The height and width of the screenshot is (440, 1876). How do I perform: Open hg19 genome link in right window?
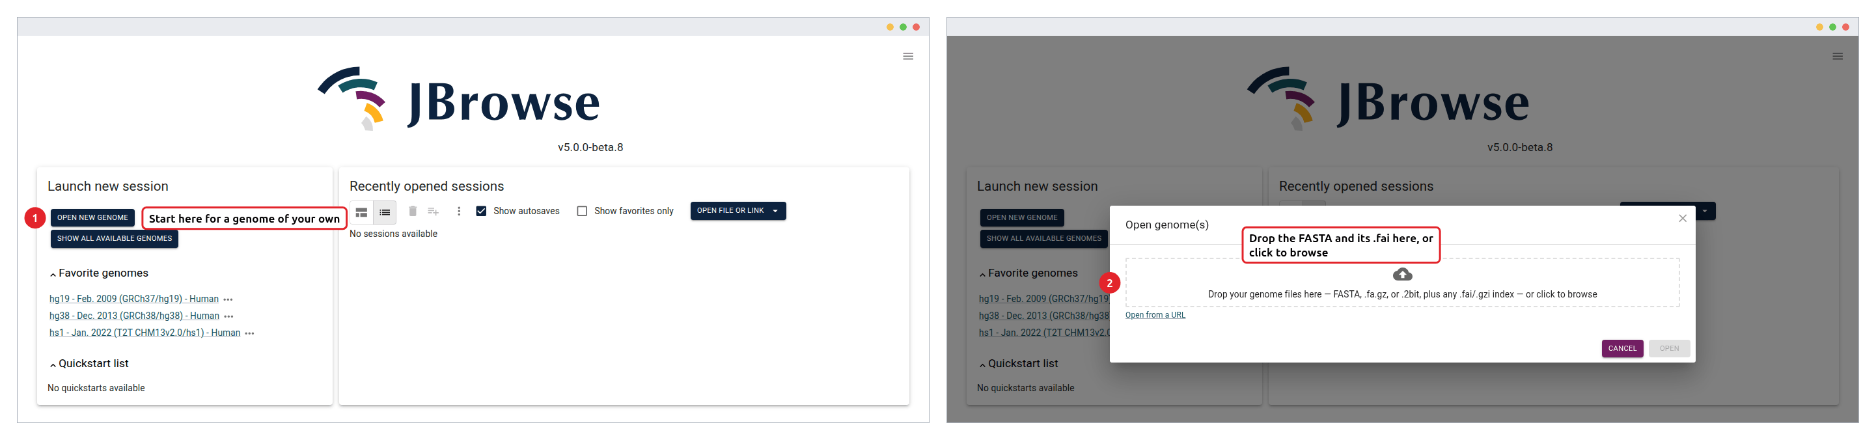click(1043, 299)
